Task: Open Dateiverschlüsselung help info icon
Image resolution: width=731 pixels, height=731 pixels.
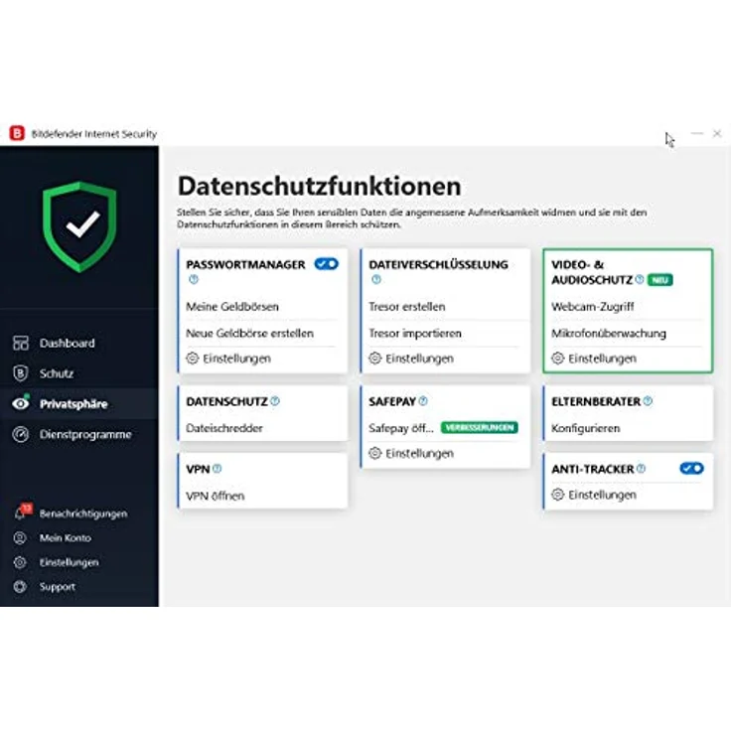Action: coord(376,279)
